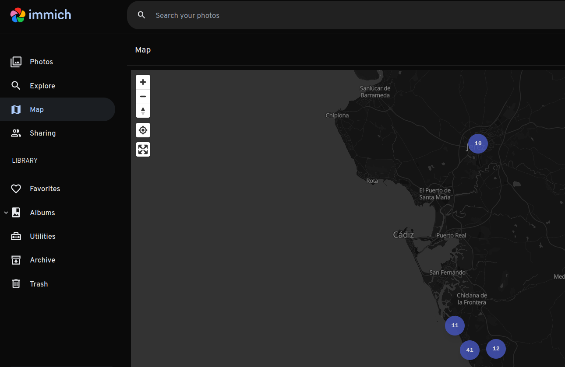Image resolution: width=565 pixels, height=367 pixels.
Task: Select the Map sidebar item
Action: [37, 109]
